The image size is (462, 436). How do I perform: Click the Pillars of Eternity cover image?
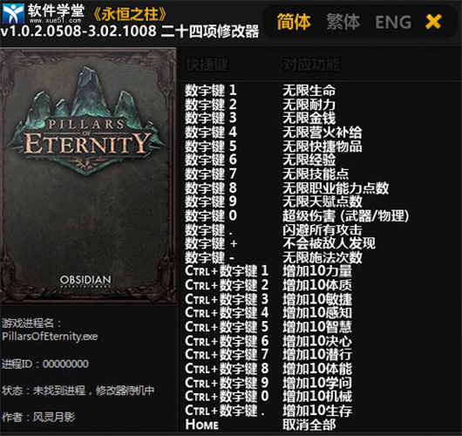88,176
